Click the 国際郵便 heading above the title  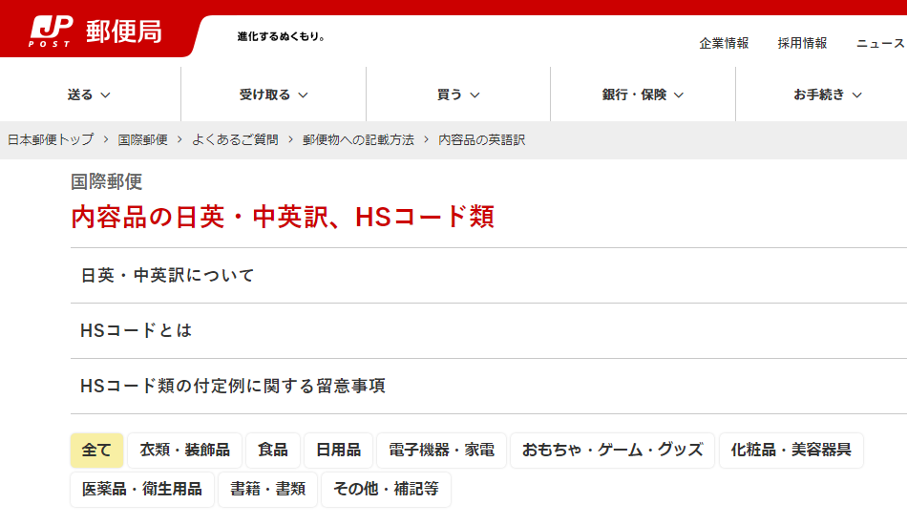(106, 181)
